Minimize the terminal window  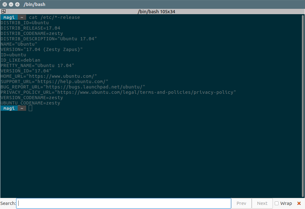tap(11, 4)
